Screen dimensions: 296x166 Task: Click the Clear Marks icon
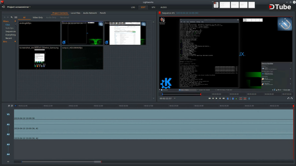230,98
